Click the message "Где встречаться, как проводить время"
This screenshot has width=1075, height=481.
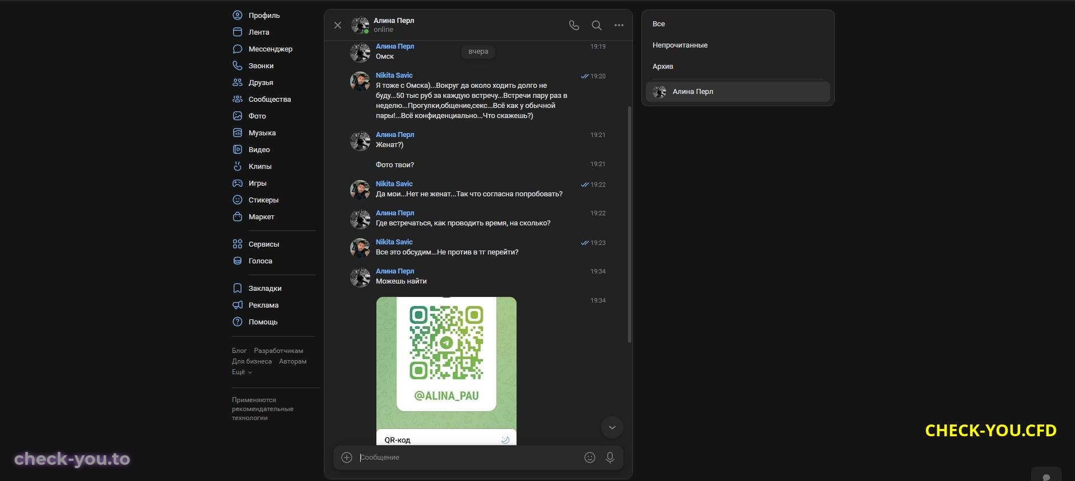(463, 223)
